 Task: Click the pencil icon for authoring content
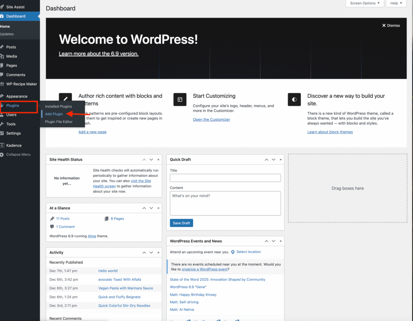tap(65, 99)
